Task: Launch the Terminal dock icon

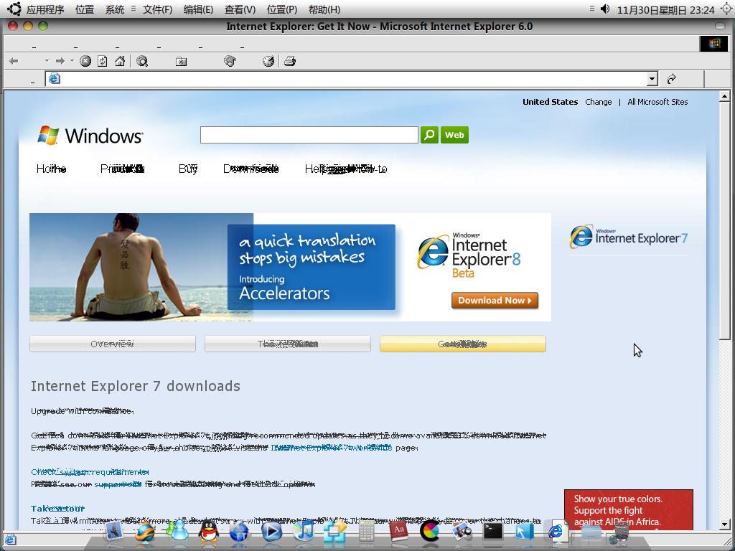Action: pyautogui.click(x=492, y=532)
